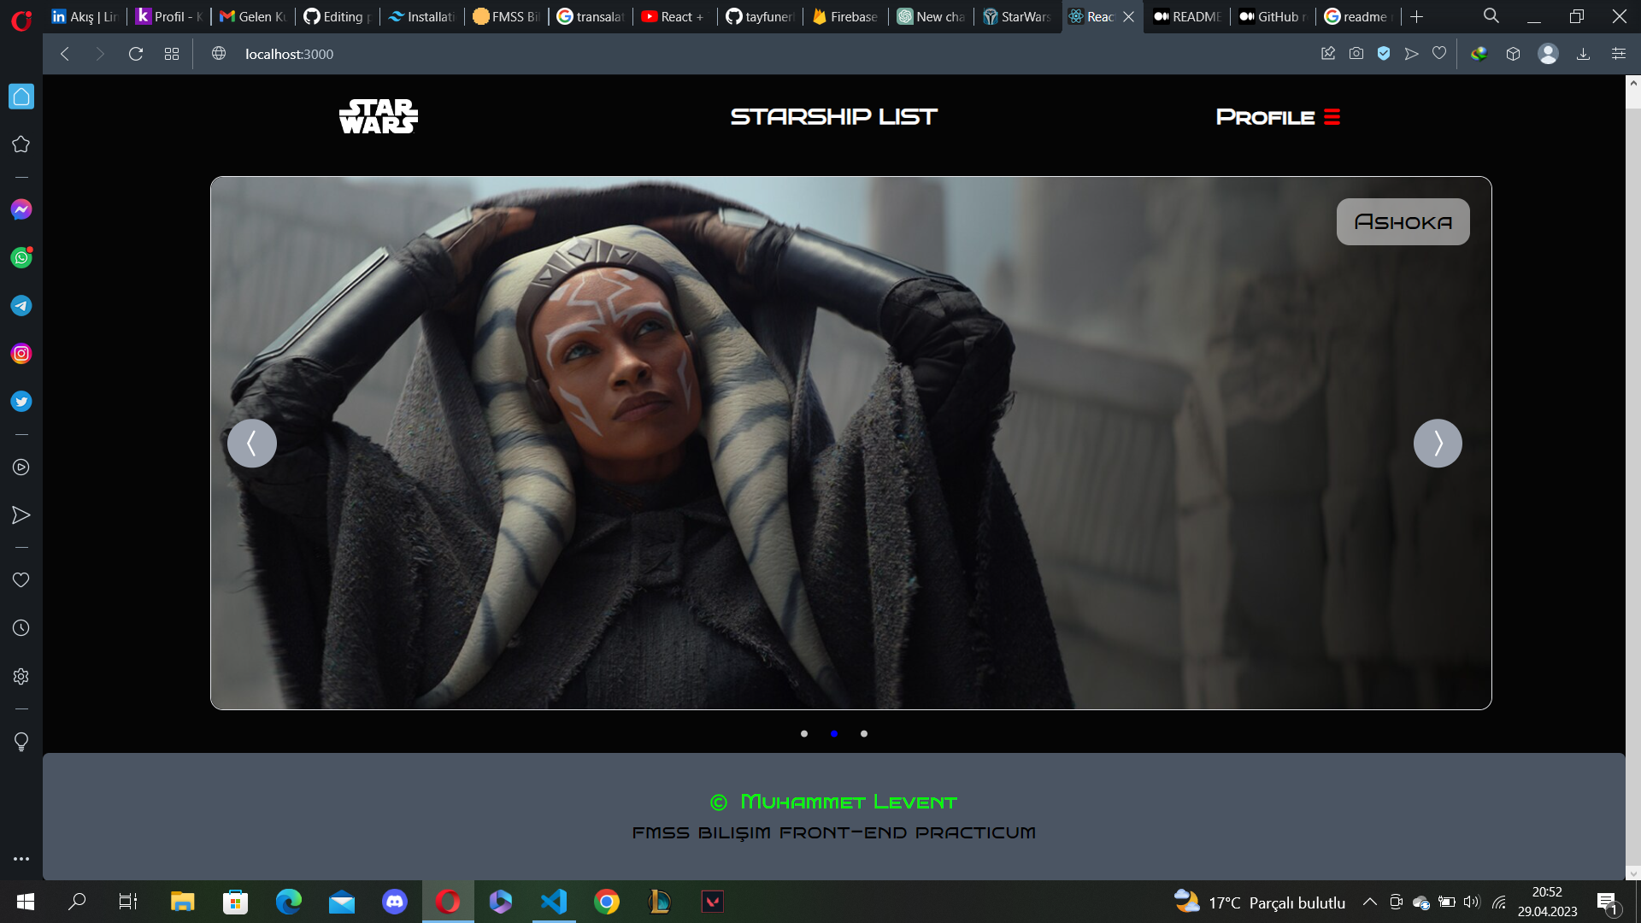Screen dimensions: 1641x923
Task: Click the Ashoka label button
Action: [1403, 222]
